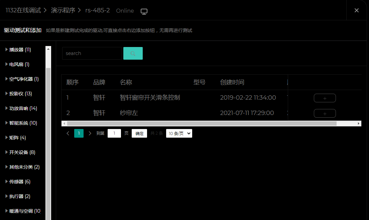Click the teal search magnifier button
The image size is (369, 220).
(x=133, y=53)
